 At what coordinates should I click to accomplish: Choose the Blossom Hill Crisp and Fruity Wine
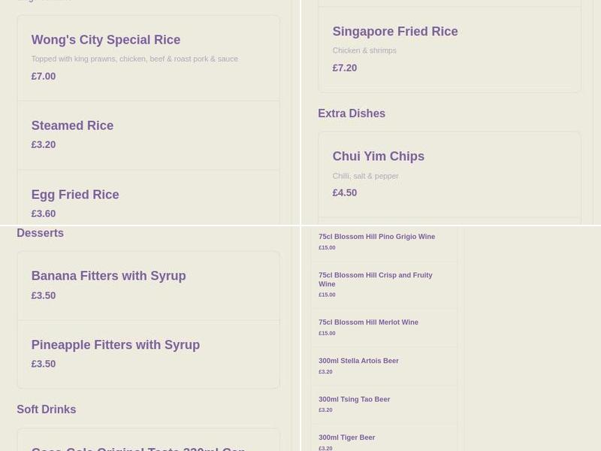pyautogui.click(x=375, y=280)
